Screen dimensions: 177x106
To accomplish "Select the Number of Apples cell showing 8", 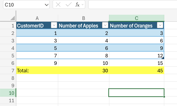I will pos(83,55).
